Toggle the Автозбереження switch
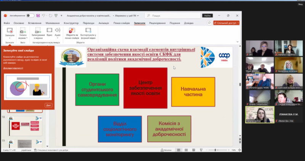Image resolution: width=305 pixels, height=161 pixels. point(30,16)
